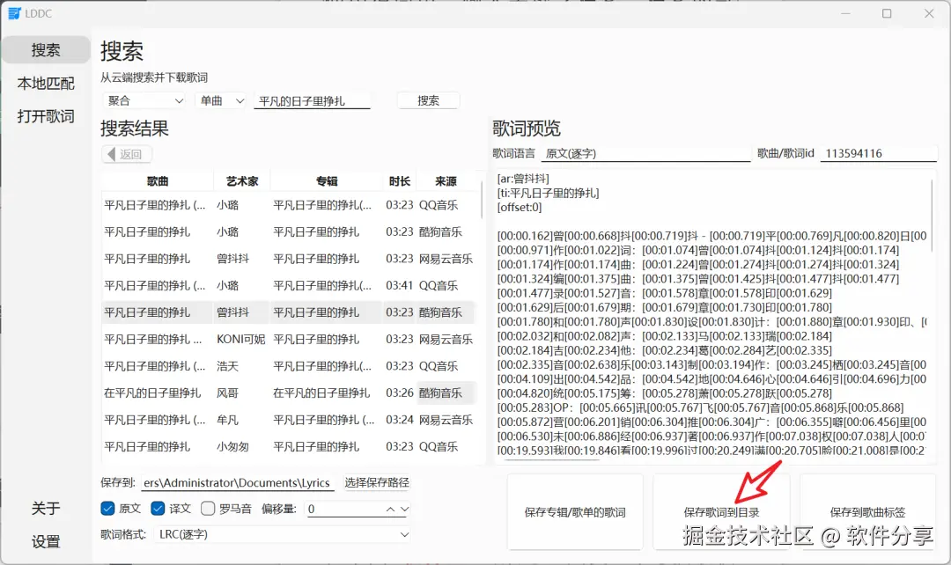Select the 小璐 酷狗音乐 result row
Screen dimensions: 951x565
coord(289,231)
